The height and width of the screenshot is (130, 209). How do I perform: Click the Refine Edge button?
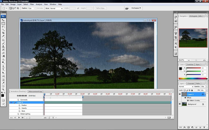[x=101, y=8]
